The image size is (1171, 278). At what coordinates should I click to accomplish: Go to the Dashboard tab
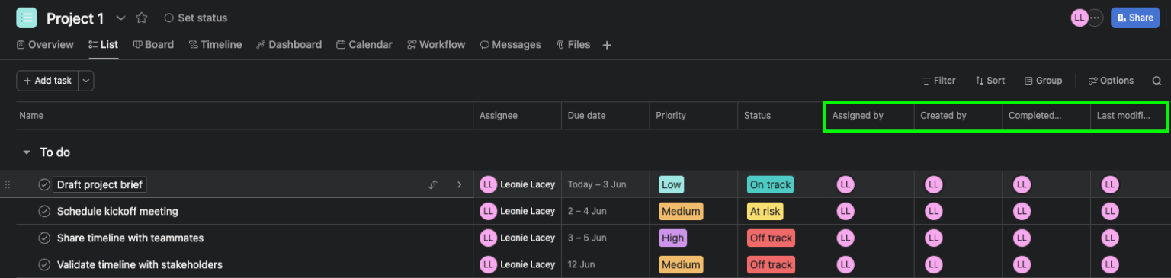[x=289, y=45]
